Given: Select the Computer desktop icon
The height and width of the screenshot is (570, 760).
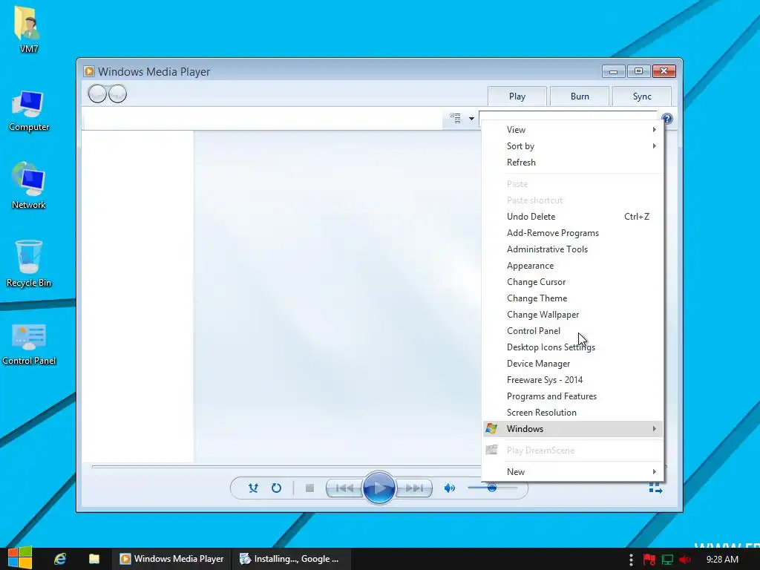Looking at the screenshot, I should (29, 111).
